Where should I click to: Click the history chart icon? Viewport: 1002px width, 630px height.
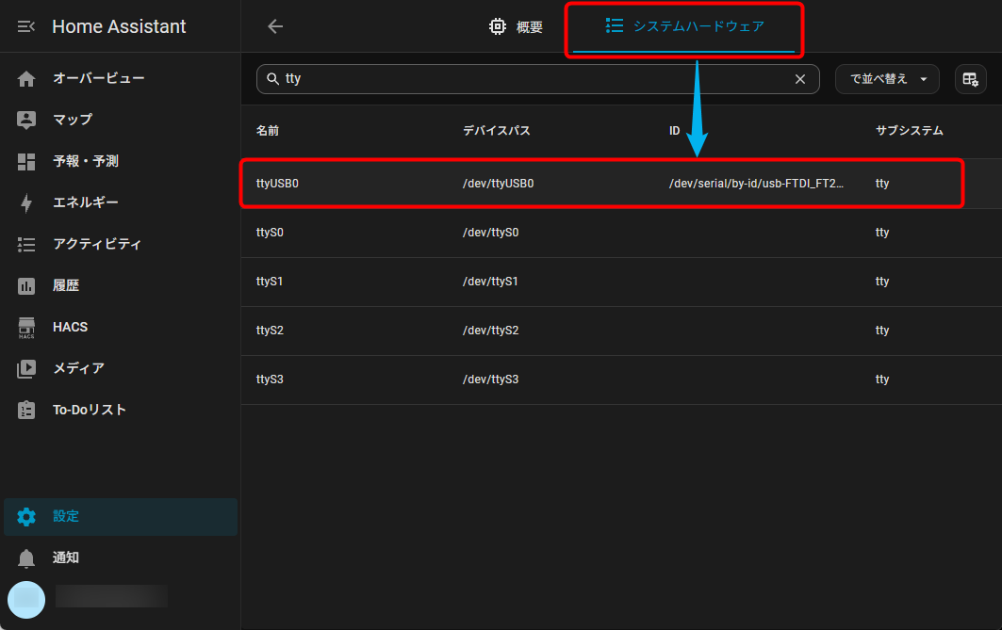26,286
